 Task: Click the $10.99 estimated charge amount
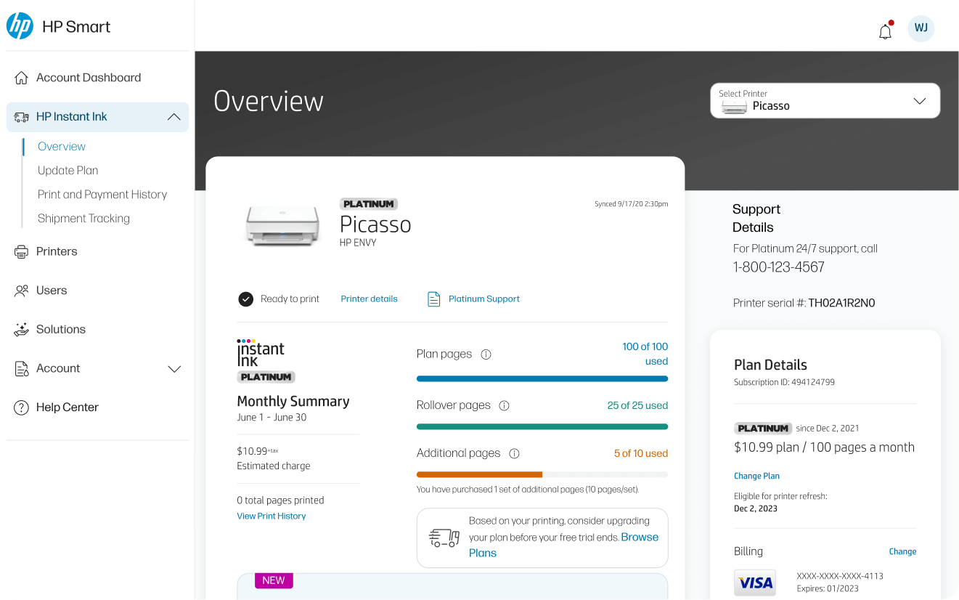click(x=252, y=451)
